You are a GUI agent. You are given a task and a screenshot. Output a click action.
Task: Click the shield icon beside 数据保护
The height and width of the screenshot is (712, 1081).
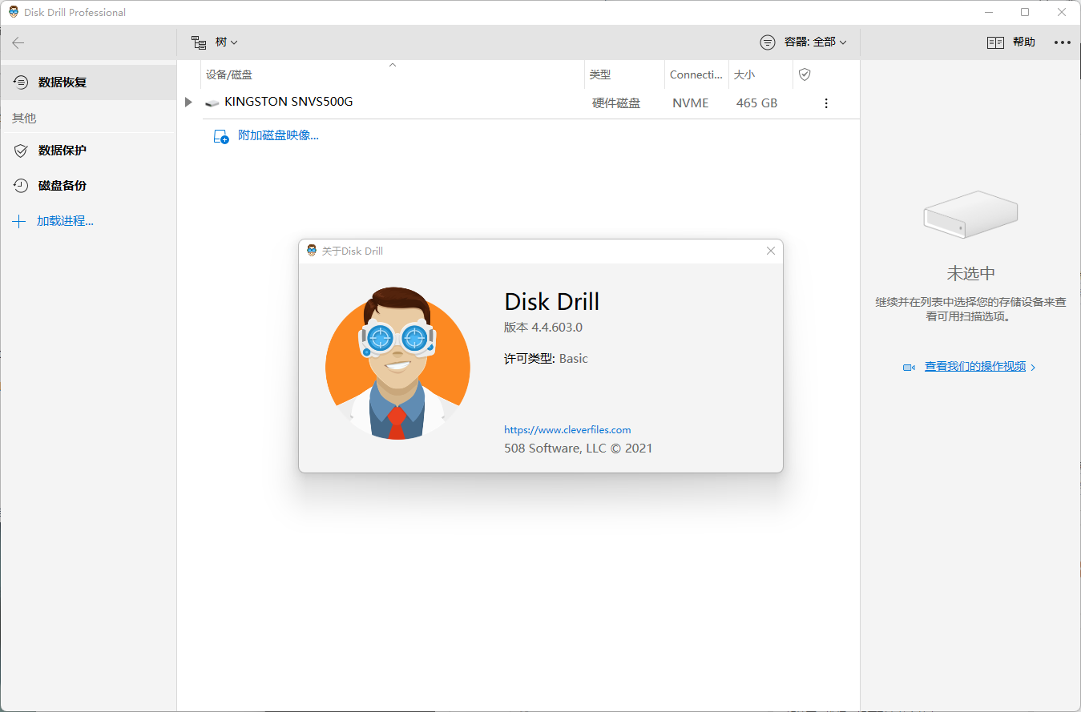click(22, 151)
